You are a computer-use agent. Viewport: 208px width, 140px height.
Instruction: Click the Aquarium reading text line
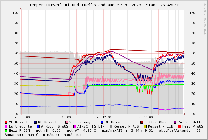click(44, 135)
